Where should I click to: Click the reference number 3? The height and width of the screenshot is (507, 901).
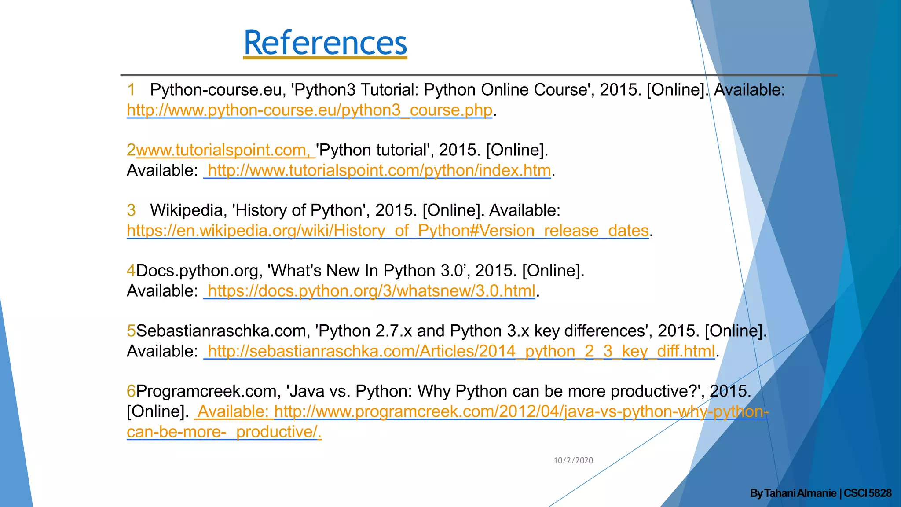coord(131,210)
